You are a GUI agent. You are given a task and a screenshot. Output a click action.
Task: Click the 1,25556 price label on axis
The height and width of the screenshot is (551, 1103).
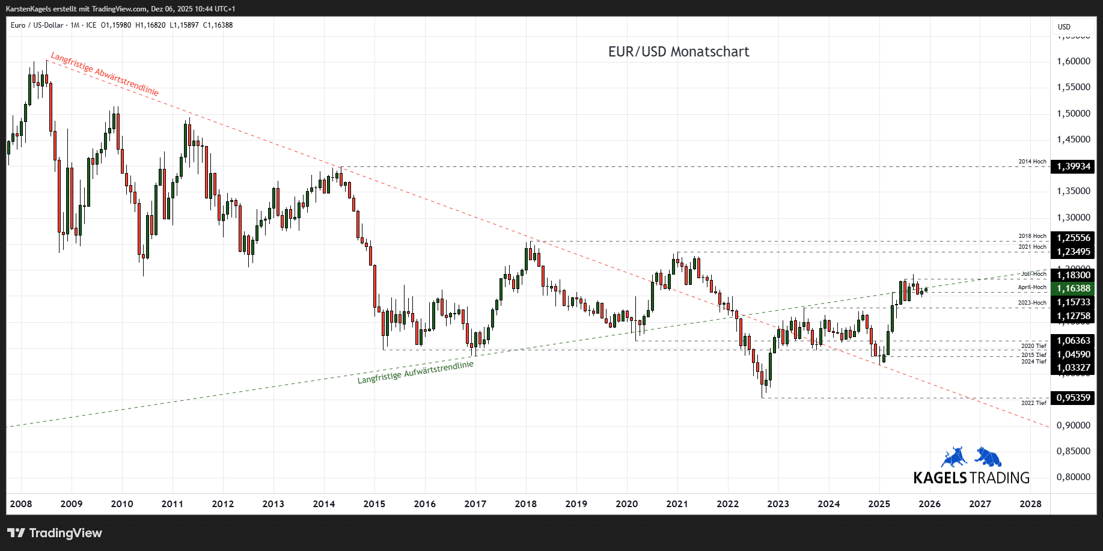coord(1073,238)
